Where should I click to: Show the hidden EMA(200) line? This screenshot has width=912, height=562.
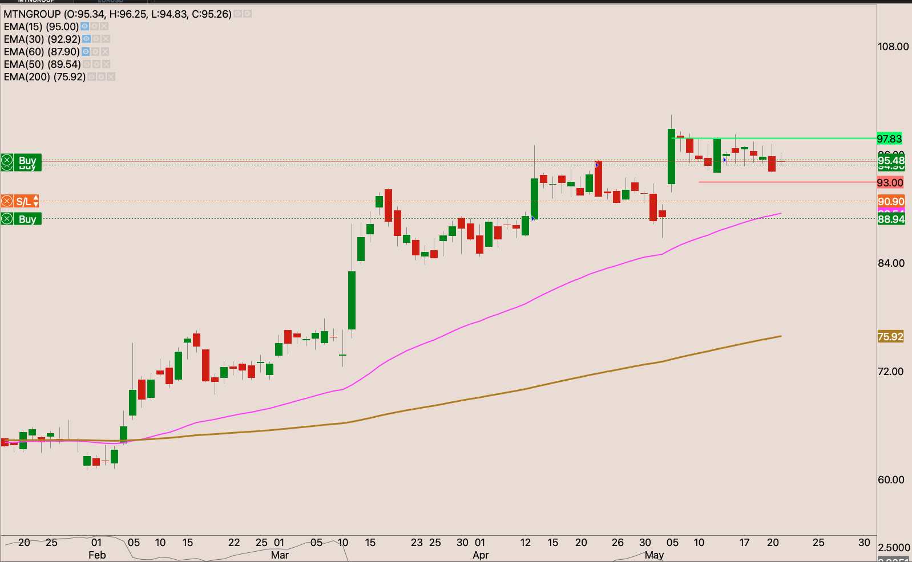[x=91, y=77]
